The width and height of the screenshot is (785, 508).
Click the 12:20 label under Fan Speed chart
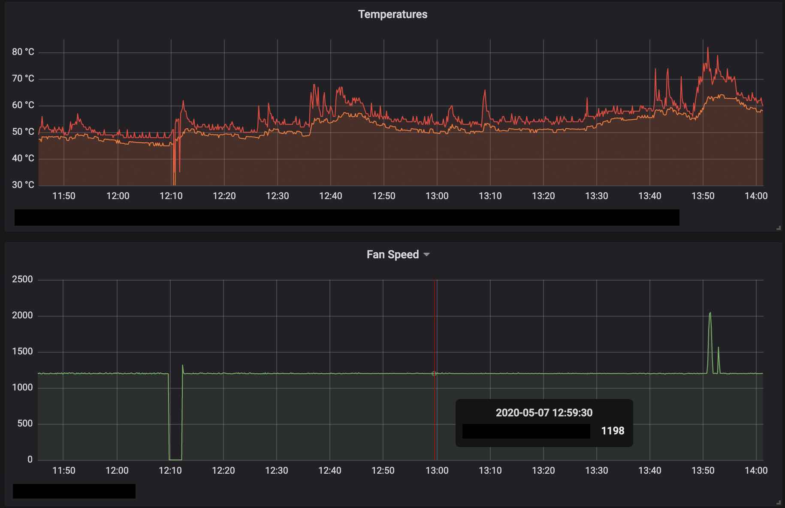coord(223,471)
